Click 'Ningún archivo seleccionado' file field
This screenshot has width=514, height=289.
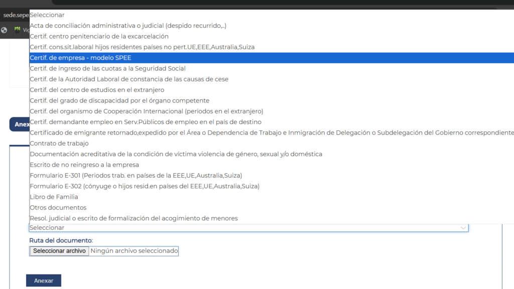click(x=134, y=251)
